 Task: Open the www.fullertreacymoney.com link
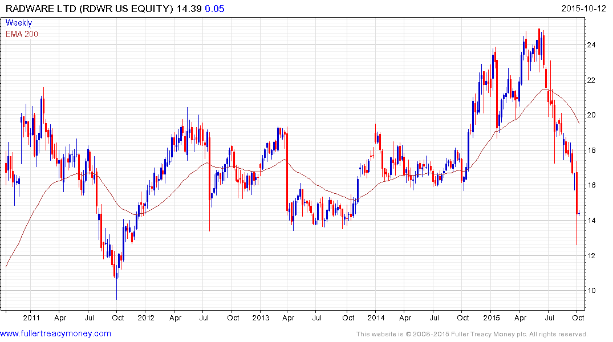[x=55, y=333]
